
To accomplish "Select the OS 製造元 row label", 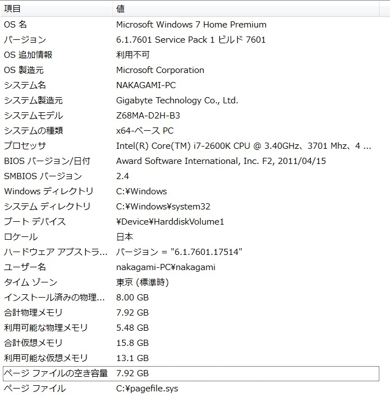I will 24,70.
